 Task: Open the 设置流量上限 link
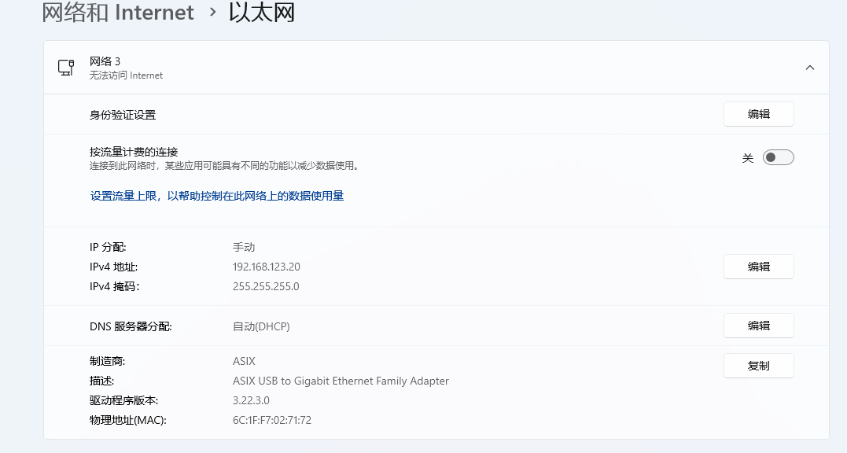pos(217,196)
